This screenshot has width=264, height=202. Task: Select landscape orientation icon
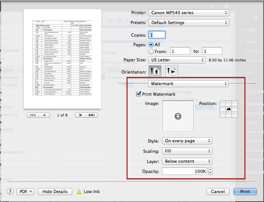171,71
